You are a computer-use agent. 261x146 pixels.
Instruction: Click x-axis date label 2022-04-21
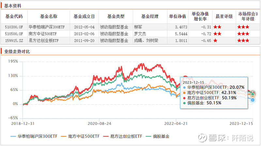tap(176, 124)
